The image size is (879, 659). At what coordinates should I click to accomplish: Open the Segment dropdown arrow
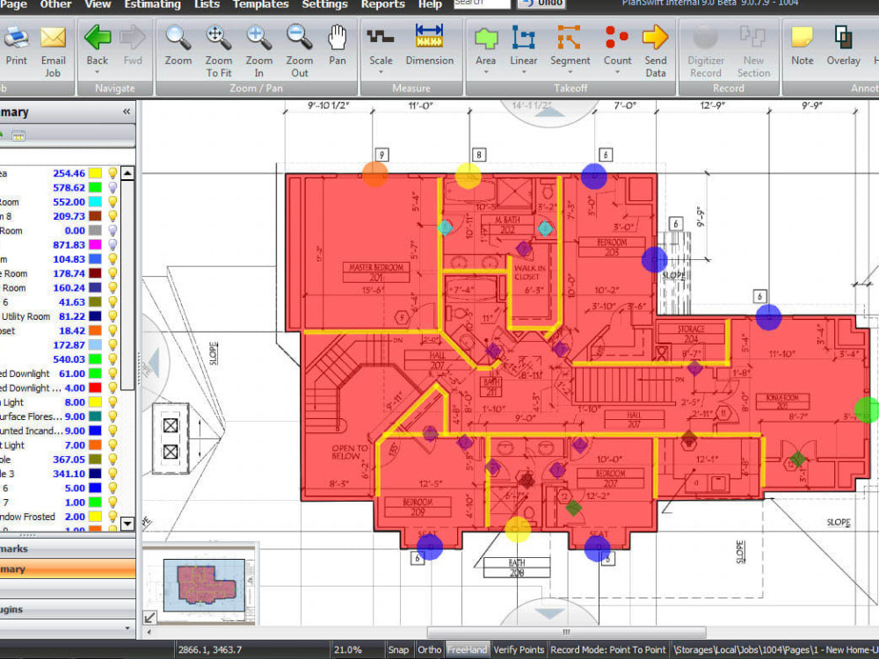click(570, 72)
